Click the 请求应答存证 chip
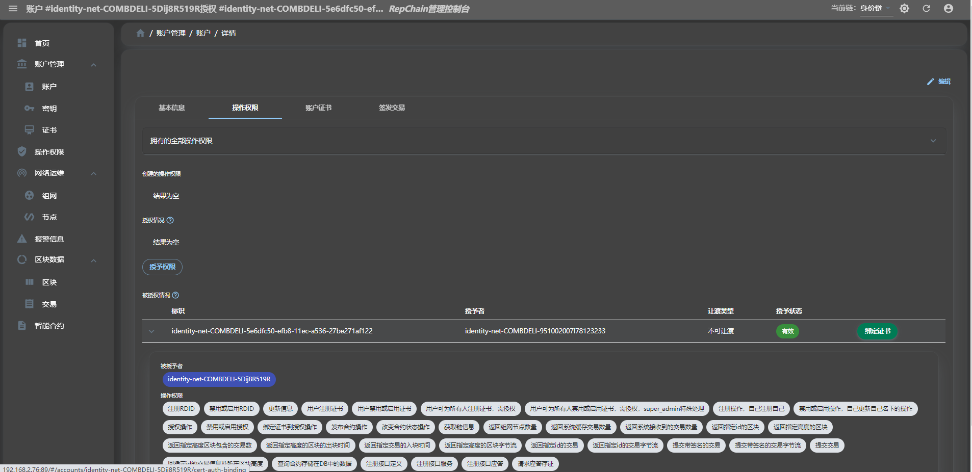 535,464
